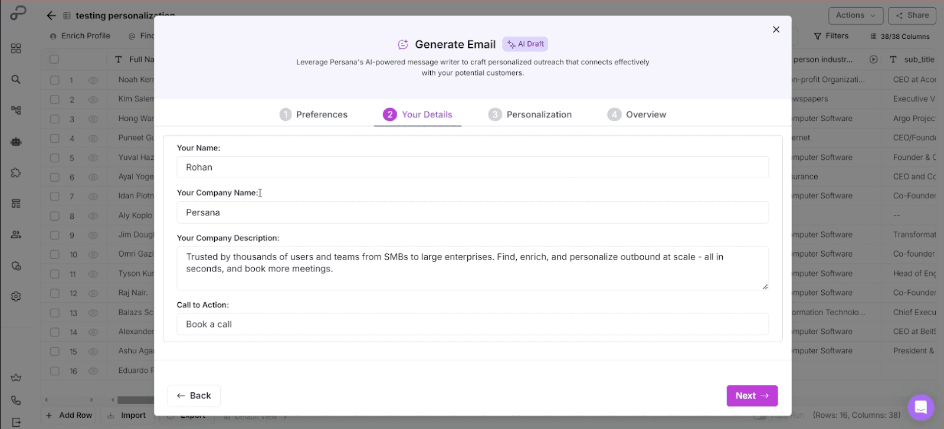Click the Next button
The width and height of the screenshot is (944, 429).
[x=752, y=396]
